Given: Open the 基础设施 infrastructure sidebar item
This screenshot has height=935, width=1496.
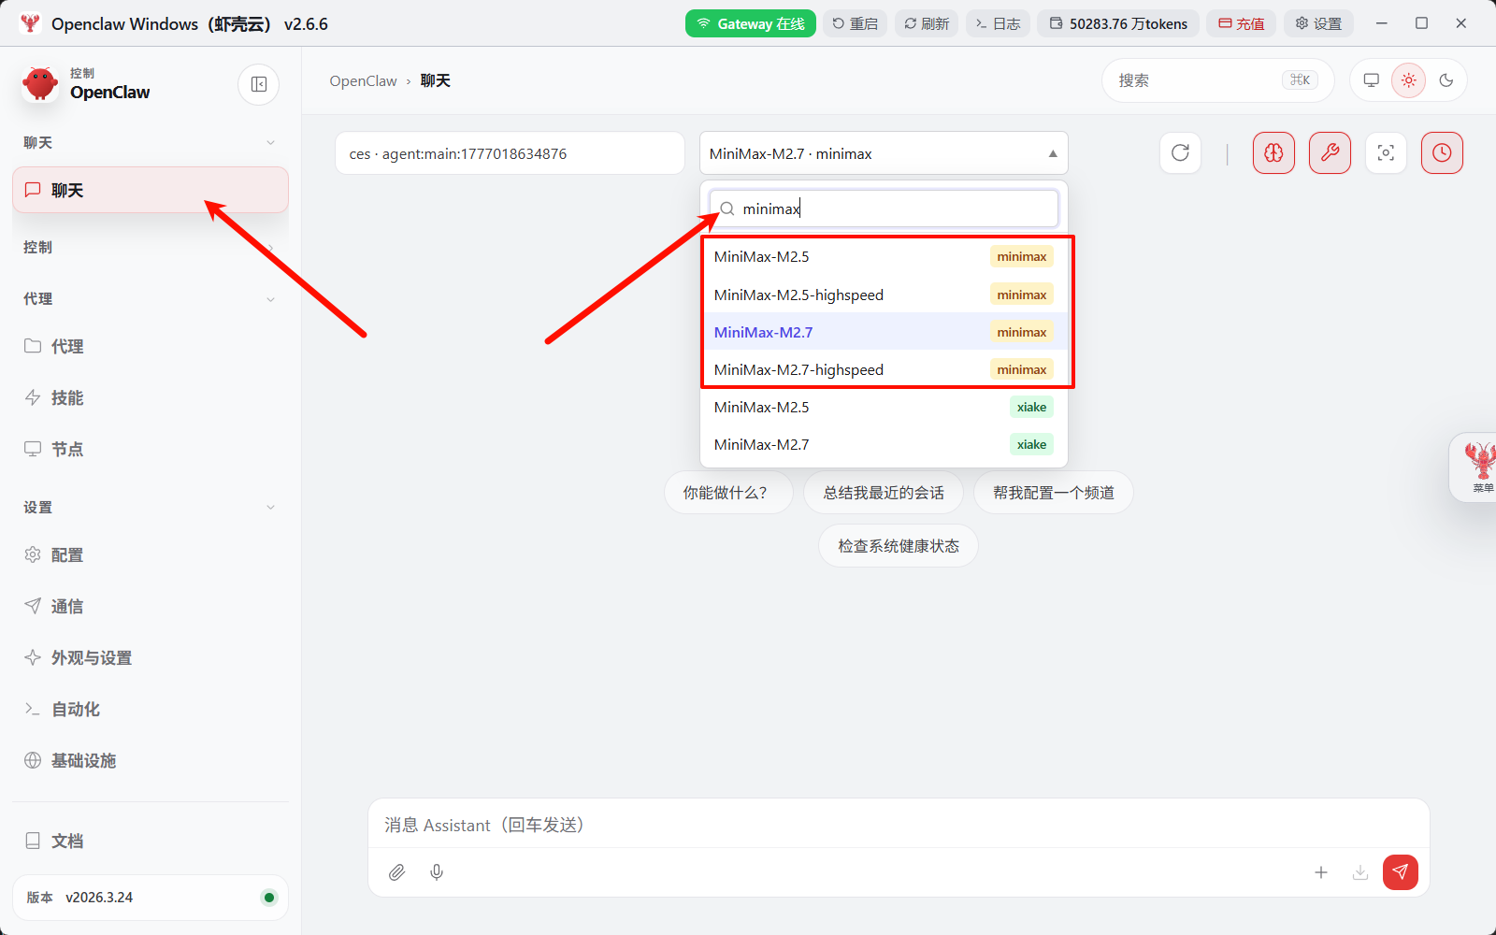Looking at the screenshot, I should (151, 760).
